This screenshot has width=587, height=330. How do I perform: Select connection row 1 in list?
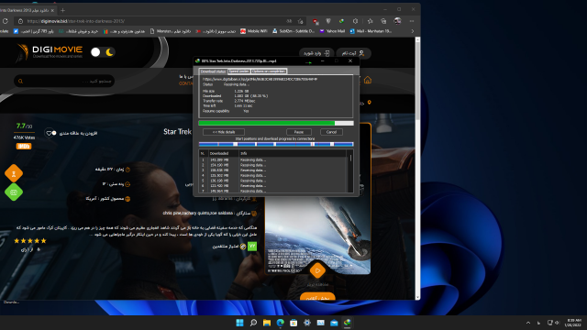pyautogui.click(x=273, y=159)
